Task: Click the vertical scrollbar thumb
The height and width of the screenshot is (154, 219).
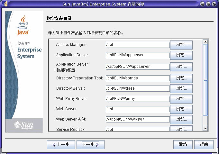Action: [205, 80]
